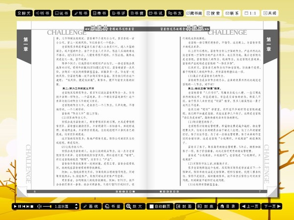Open the 说书 button in top toolbar
Viewport: 294px width, 220px height.
(x=62, y=13)
